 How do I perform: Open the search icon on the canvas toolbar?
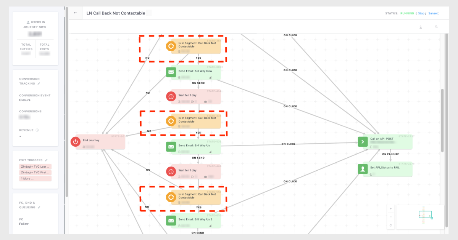pos(436,27)
